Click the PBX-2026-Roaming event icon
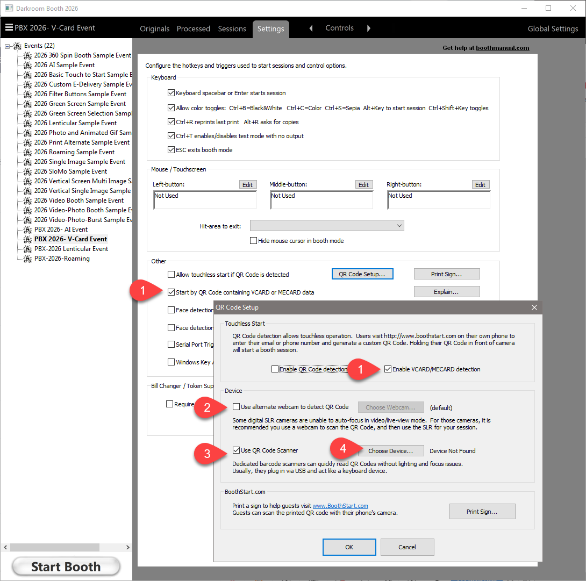The image size is (586, 581). [27, 259]
